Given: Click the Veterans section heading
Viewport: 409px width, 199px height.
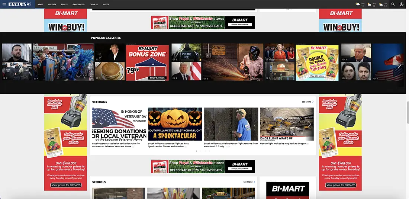Looking at the screenshot, I should click(100, 102).
